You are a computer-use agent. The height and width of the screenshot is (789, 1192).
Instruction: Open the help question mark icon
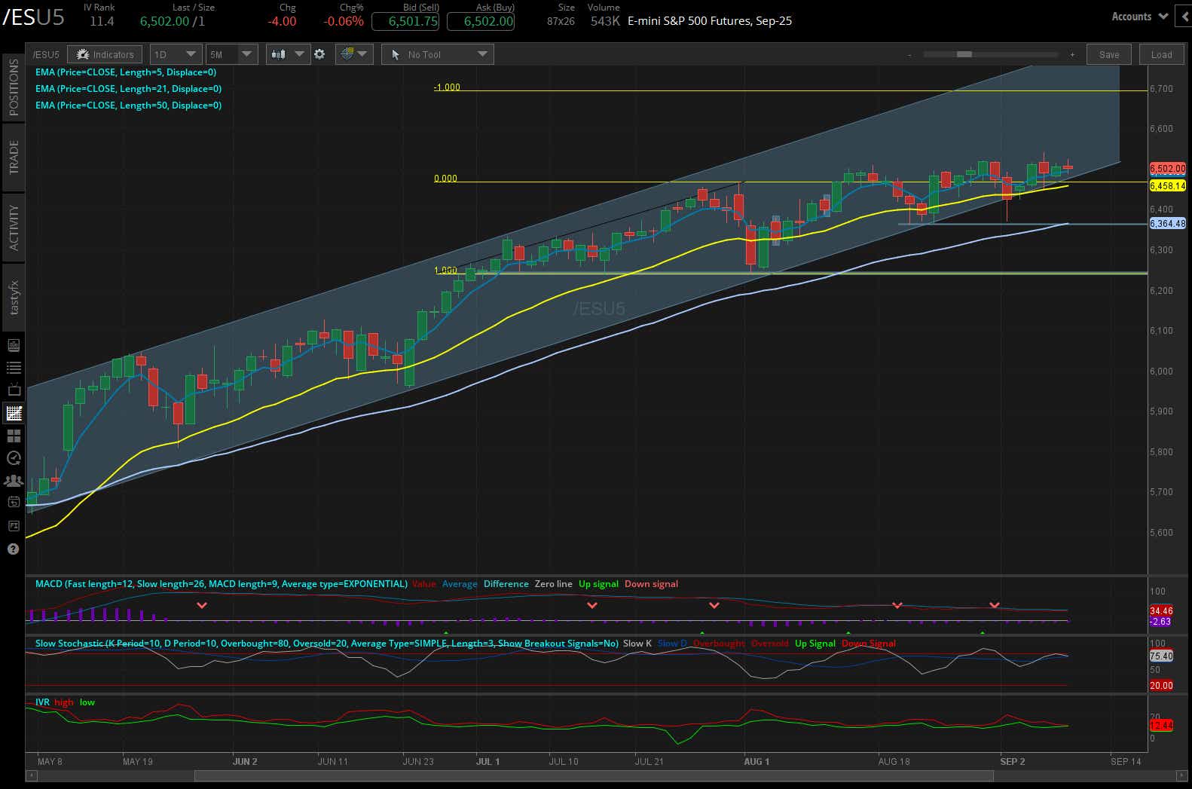point(14,549)
